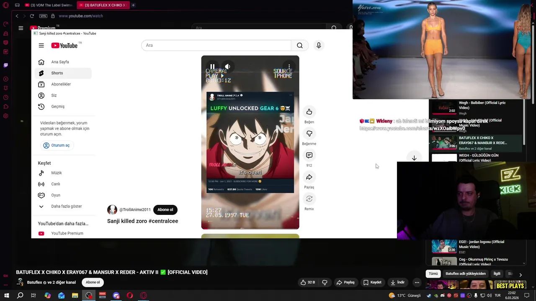Dislike the main BATUFLEX video
The width and height of the screenshot is (536, 301).
(325, 283)
